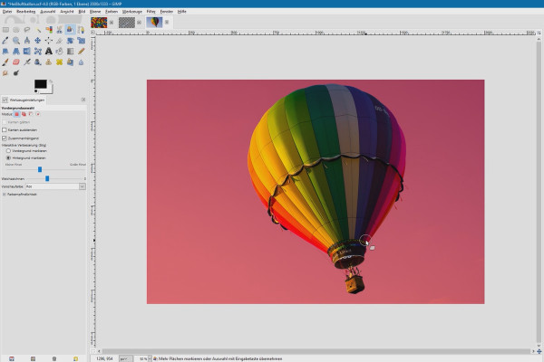Select the Flip tool
The image size is (544, 362).
27,52
